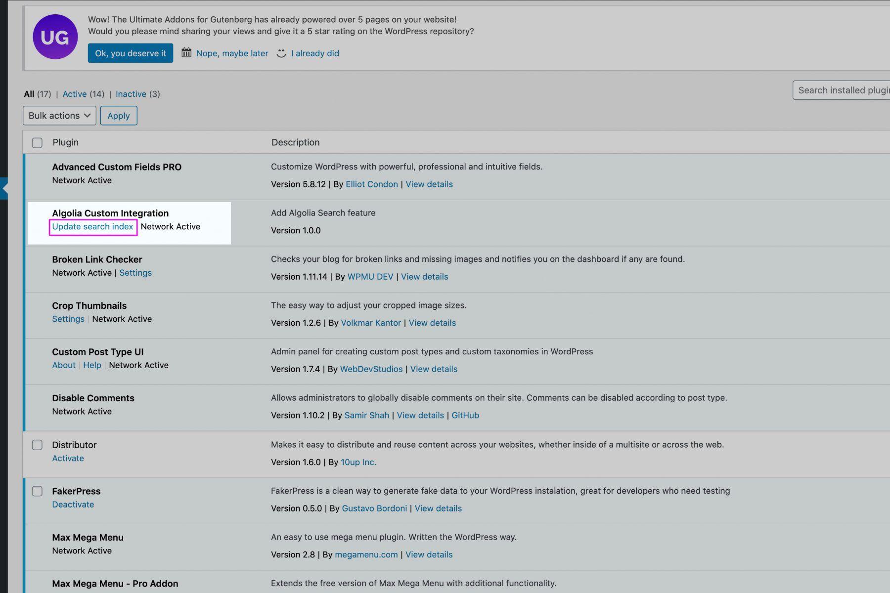Show All plugins filter
Screen dimensions: 890x593
coord(29,94)
